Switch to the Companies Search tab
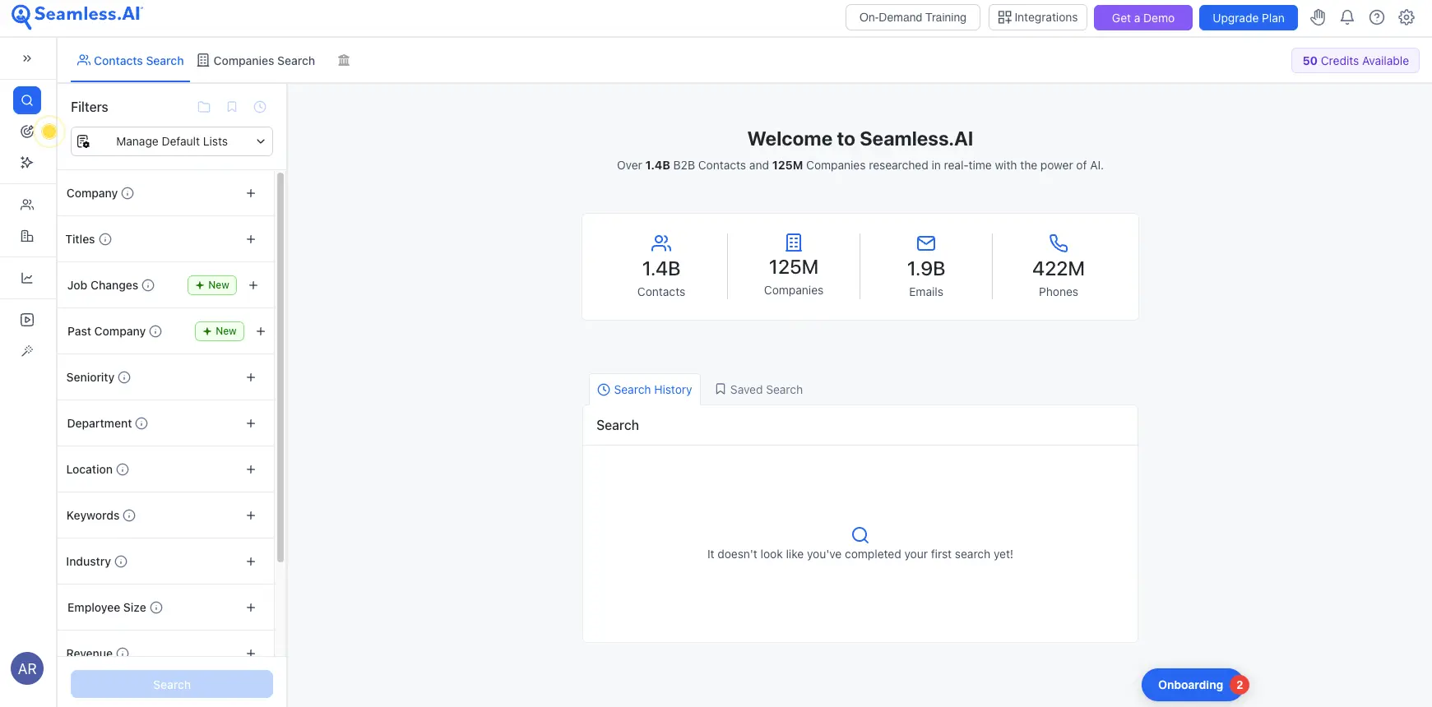The height and width of the screenshot is (707, 1432). coord(256,61)
